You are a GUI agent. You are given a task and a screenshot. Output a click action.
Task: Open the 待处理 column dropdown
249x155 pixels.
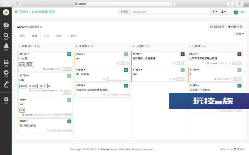coord(32,46)
